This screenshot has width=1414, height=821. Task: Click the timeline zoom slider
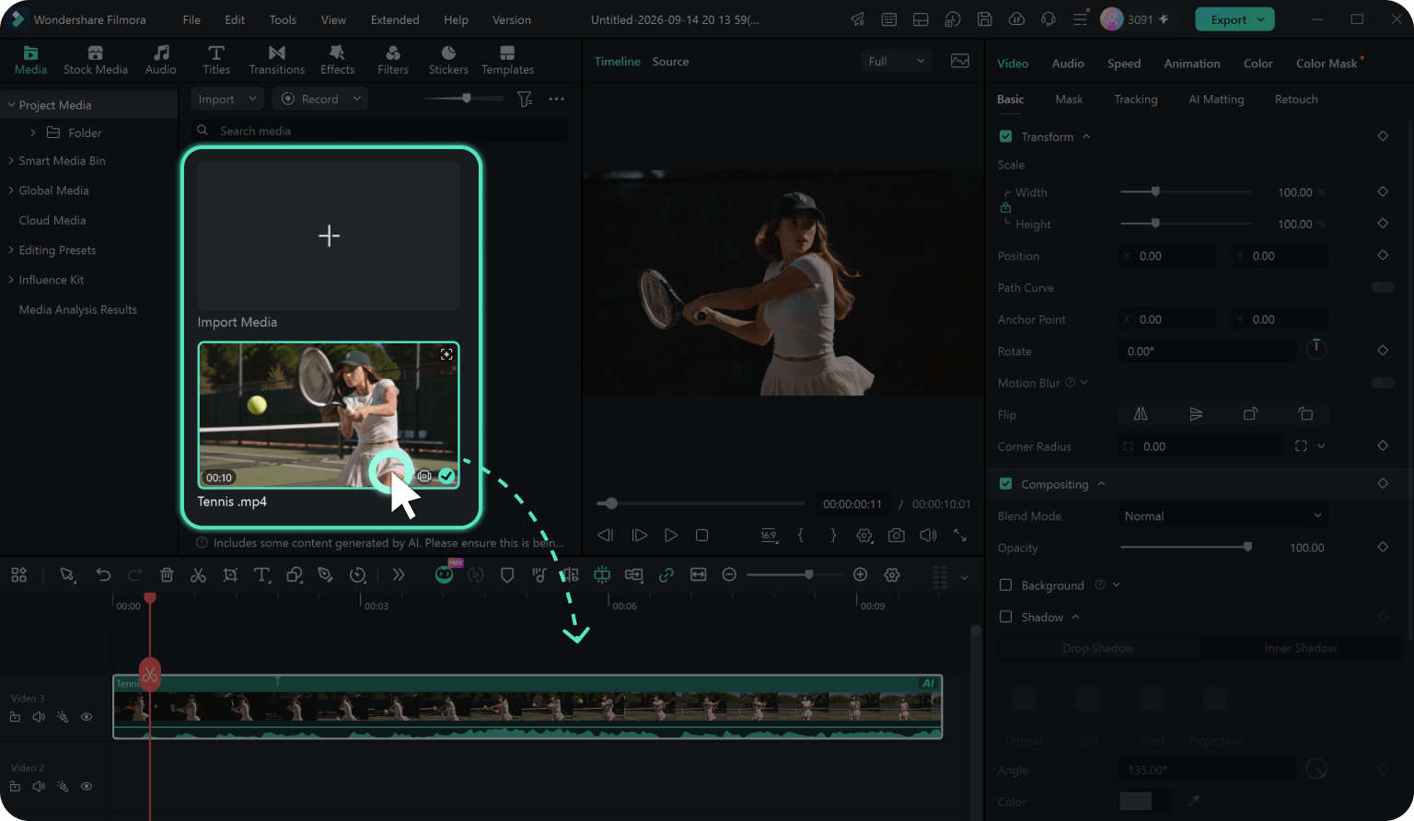(x=794, y=574)
